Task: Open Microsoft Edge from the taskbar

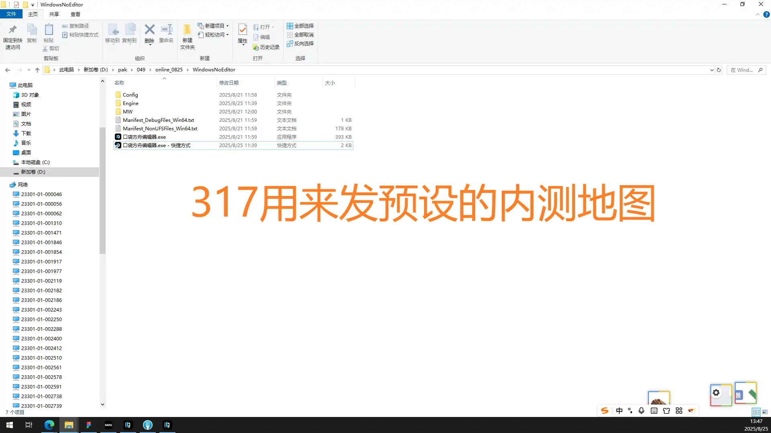Action: [49, 425]
